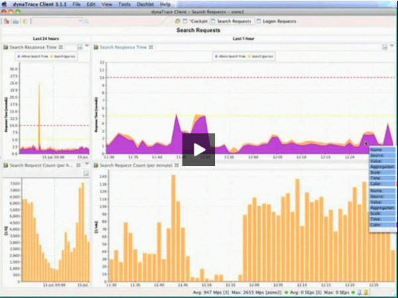Screen dimensions: 398x298
Task: Click purple legend swatch in Last 24 hours chart
Action: 19,56
